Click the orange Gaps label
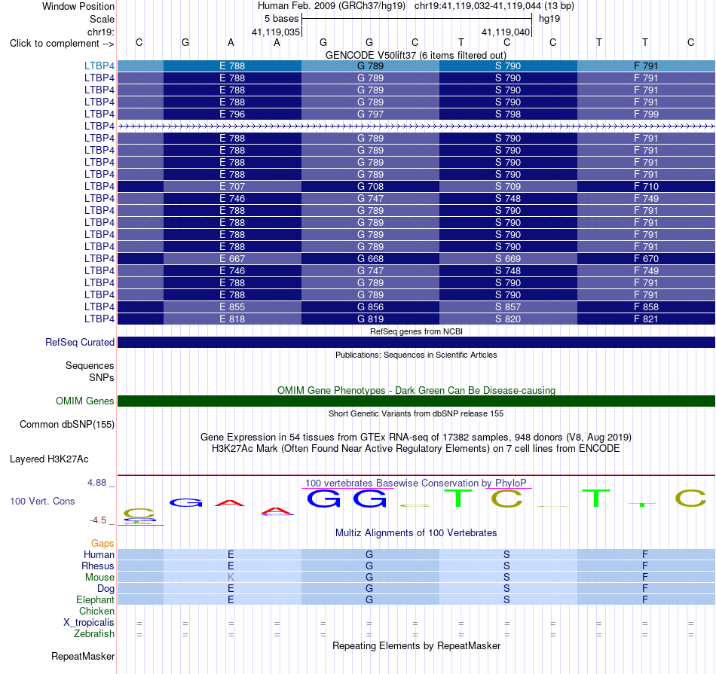The width and height of the screenshot is (716, 674). (x=103, y=544)
